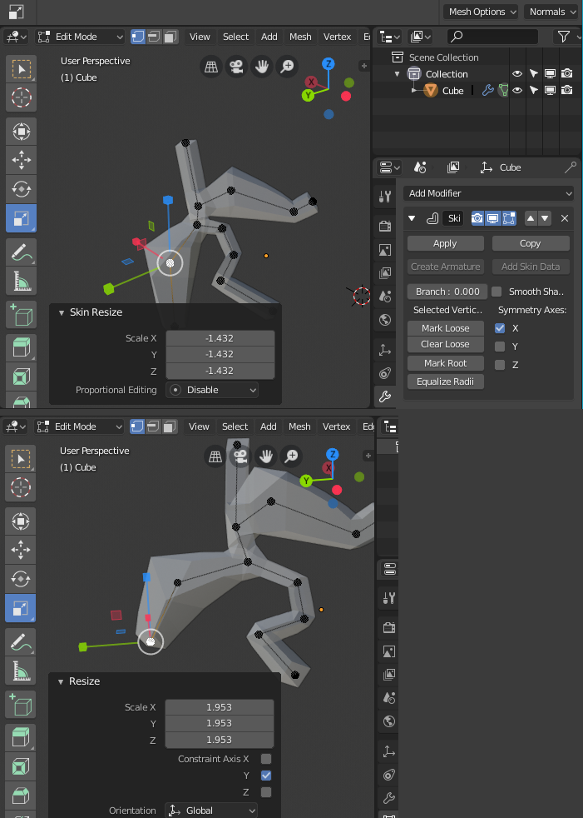Click the Copy modifier button
This screenshot has height=818, width=583.
531,243
